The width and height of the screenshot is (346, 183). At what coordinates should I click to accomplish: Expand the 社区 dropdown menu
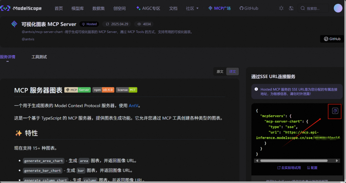(192, 8)
